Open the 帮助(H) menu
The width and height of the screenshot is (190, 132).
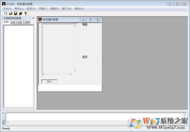click(x=79, y=9)
